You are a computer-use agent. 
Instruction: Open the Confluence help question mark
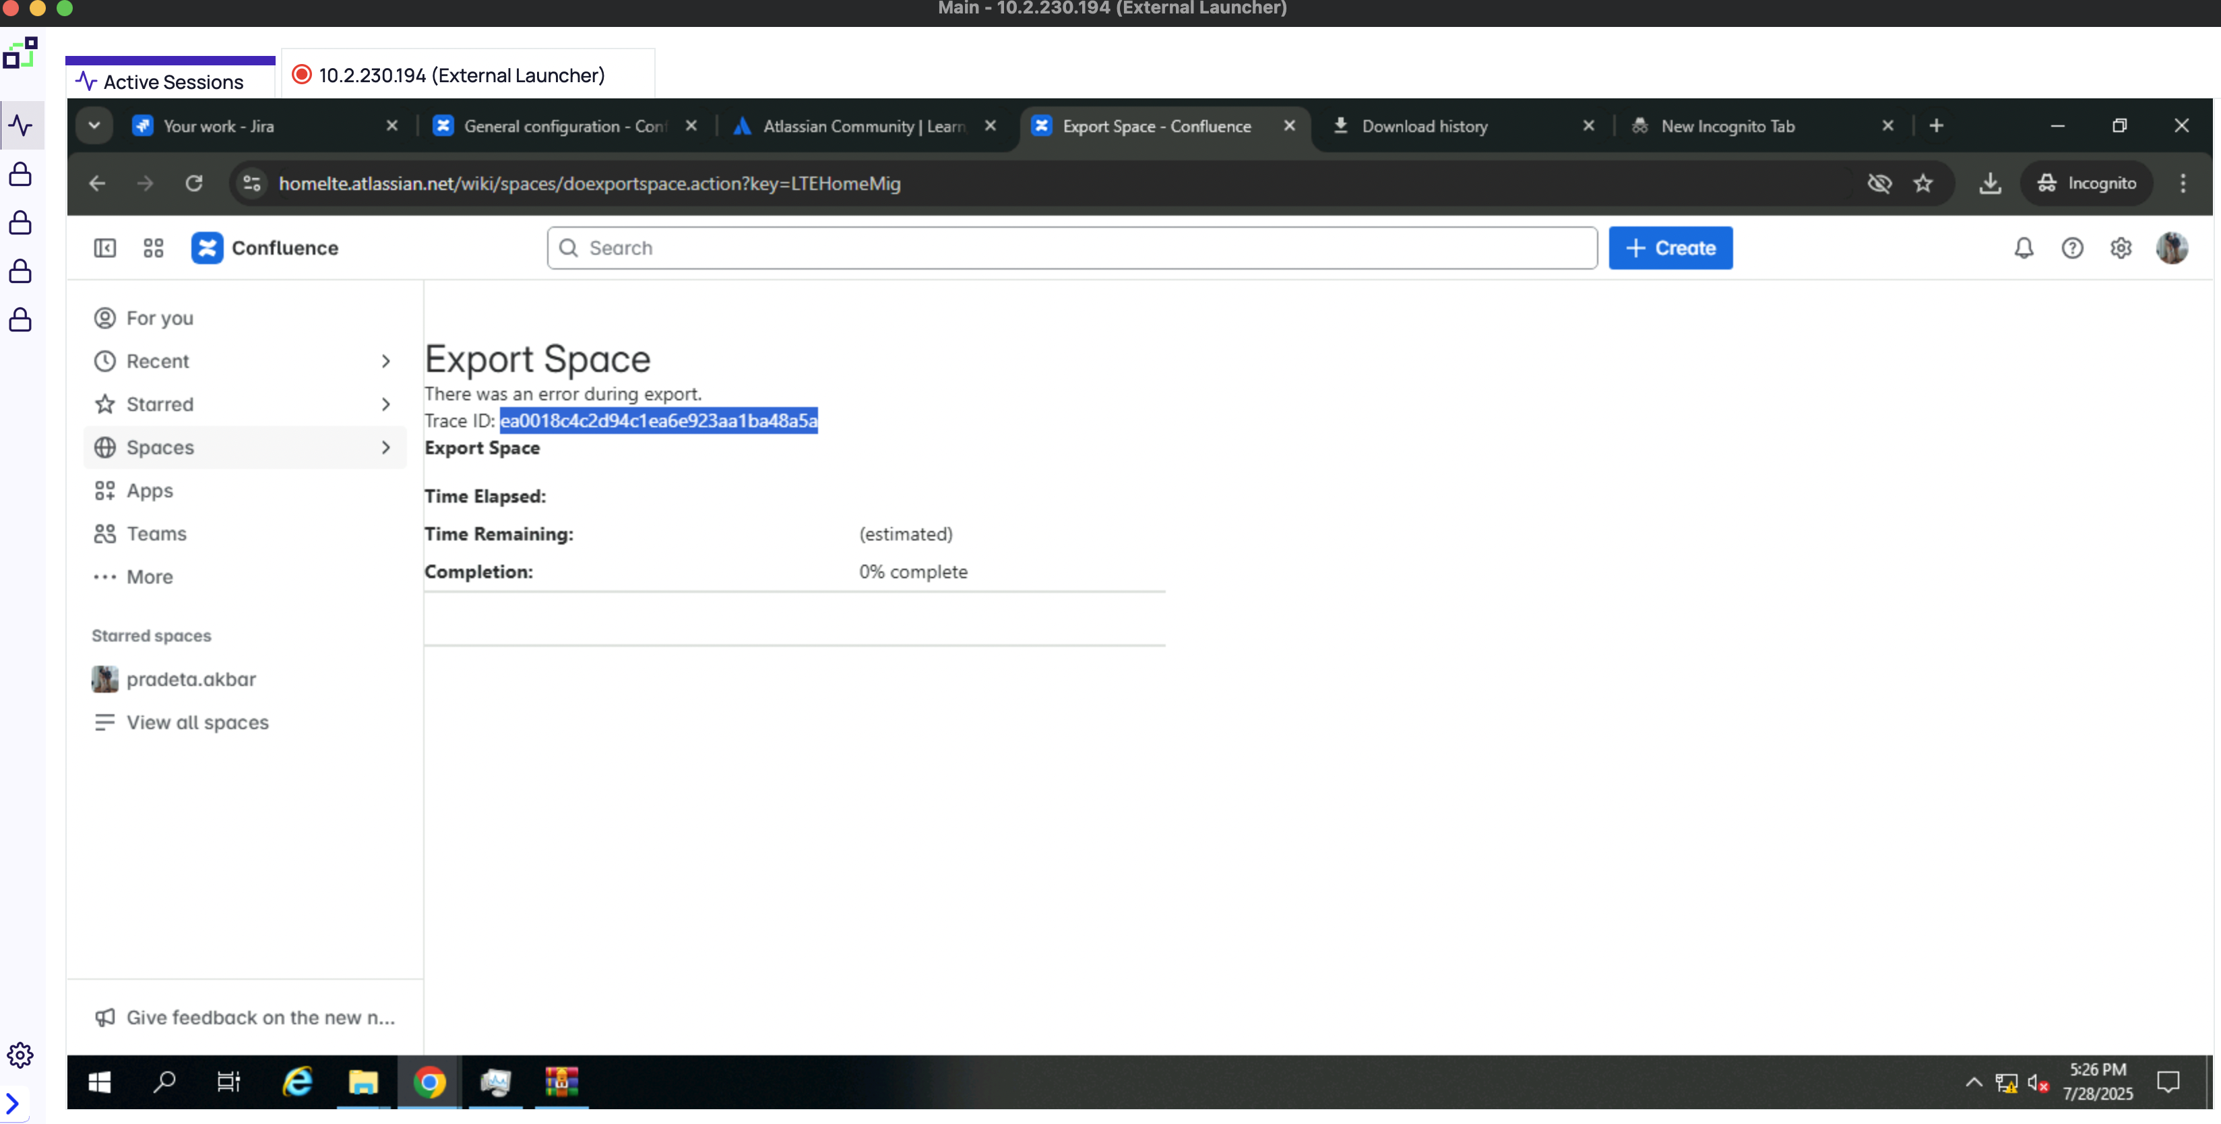[x=2072, y=248]
